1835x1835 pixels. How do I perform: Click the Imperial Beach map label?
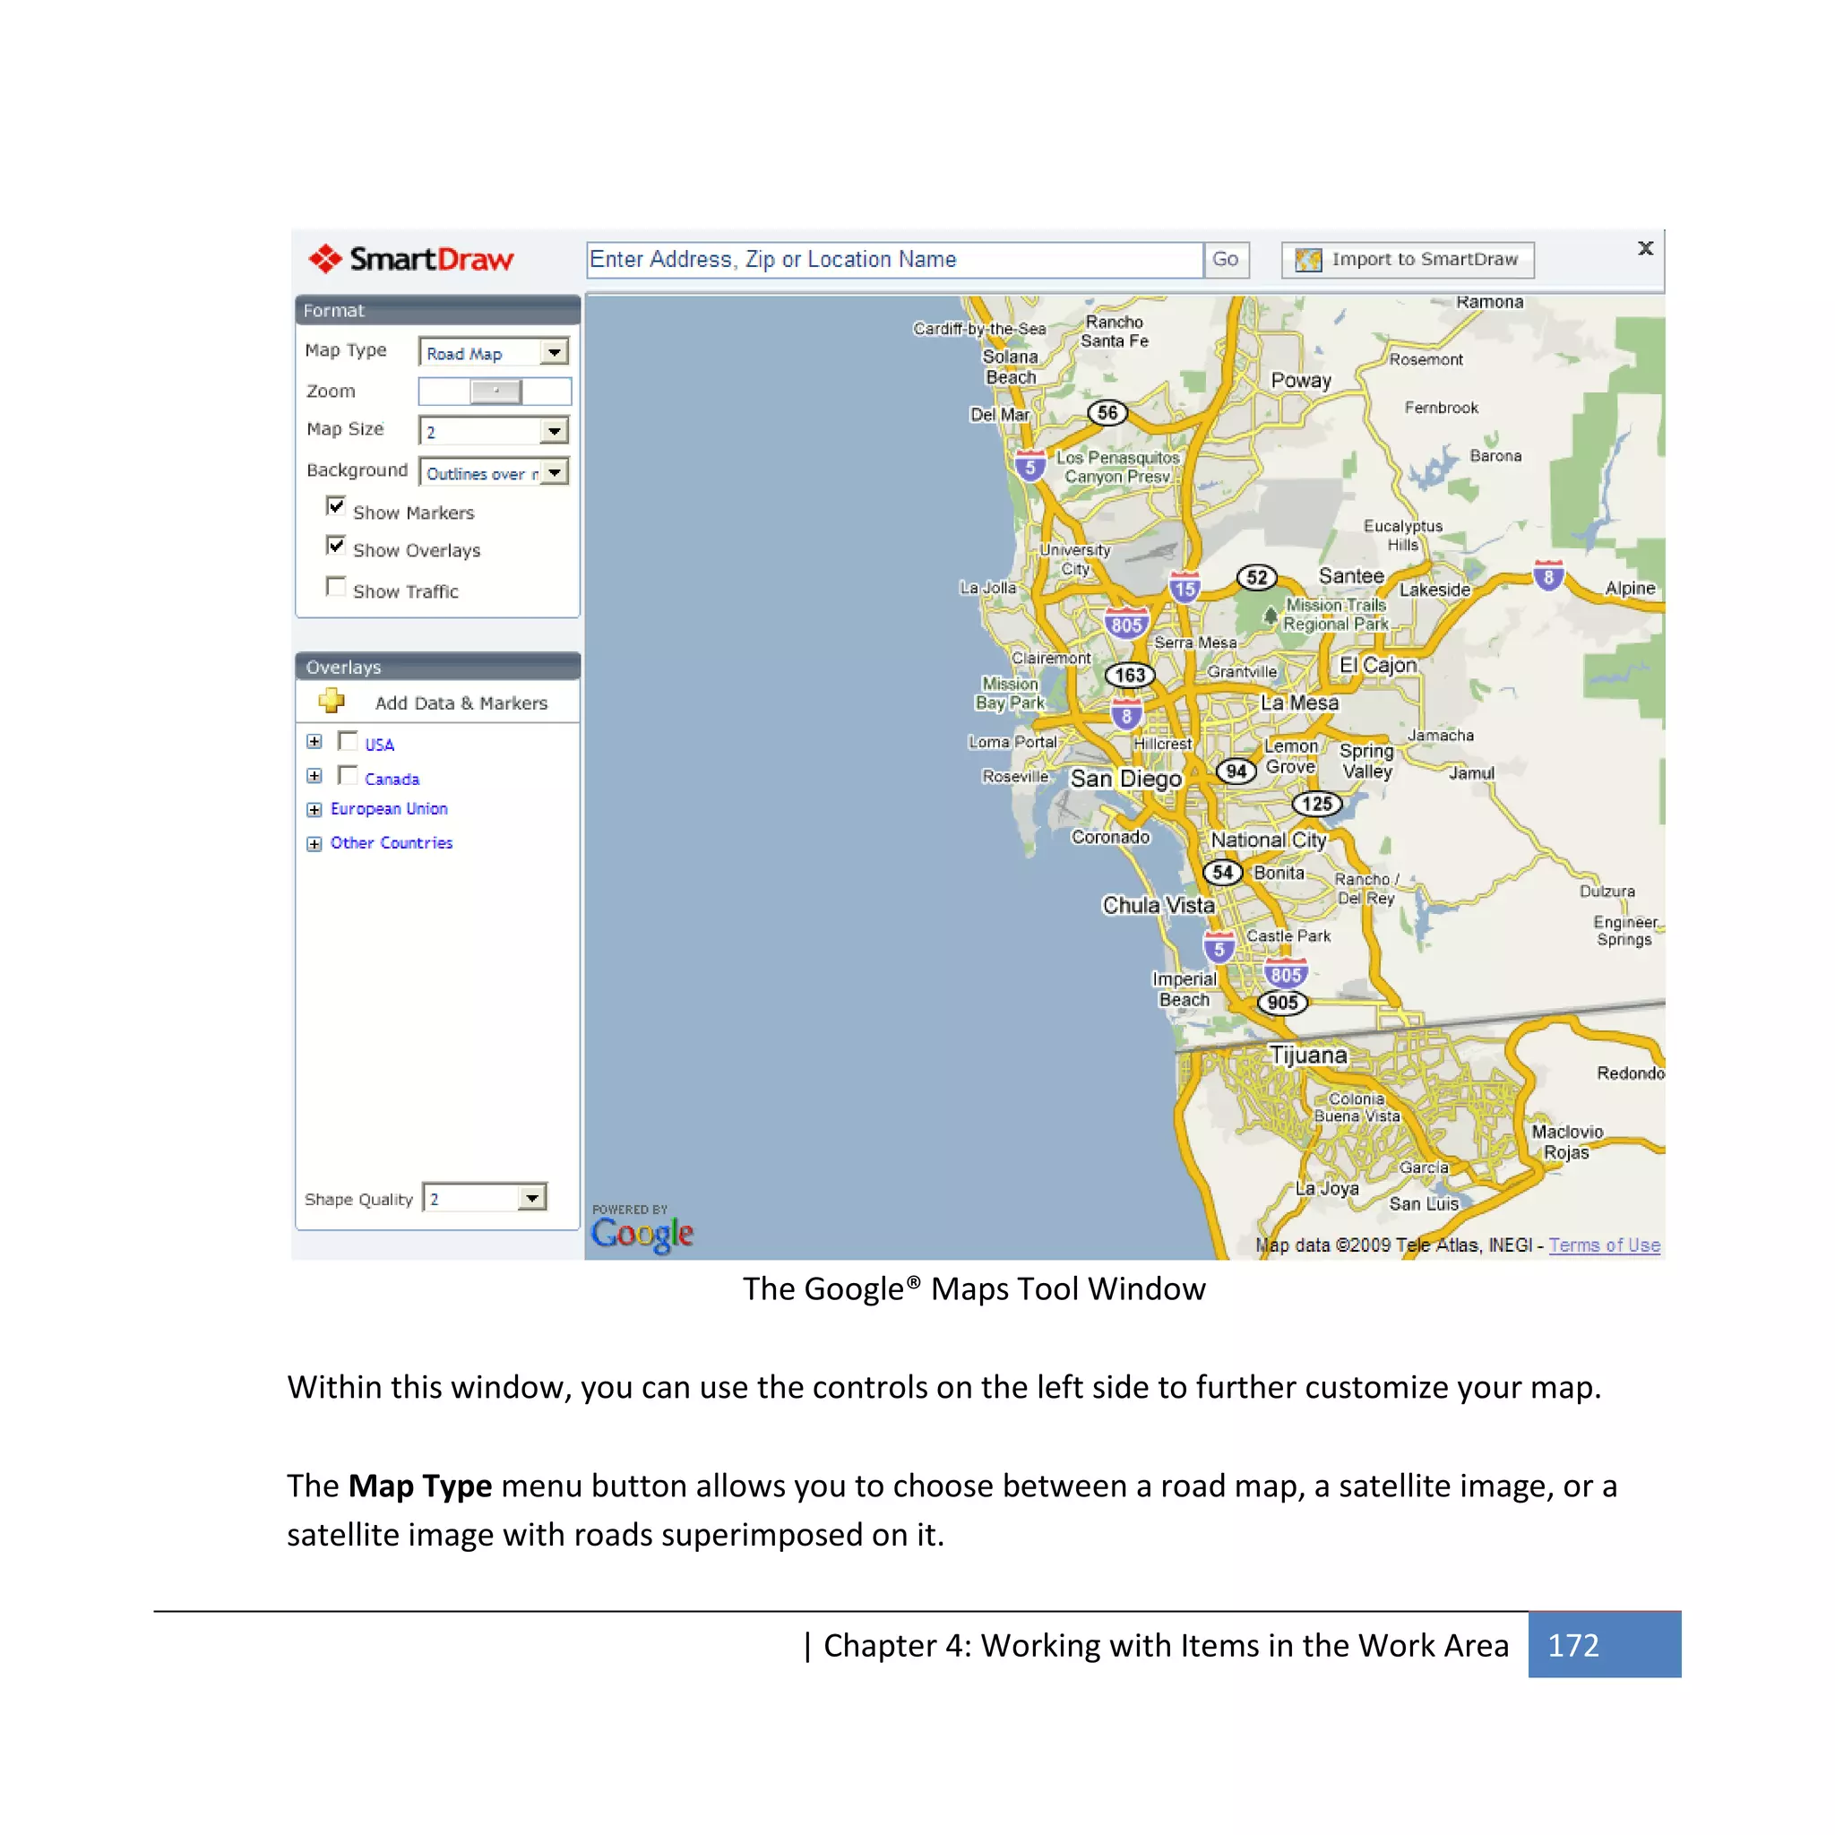click(x=1184, y=989)
